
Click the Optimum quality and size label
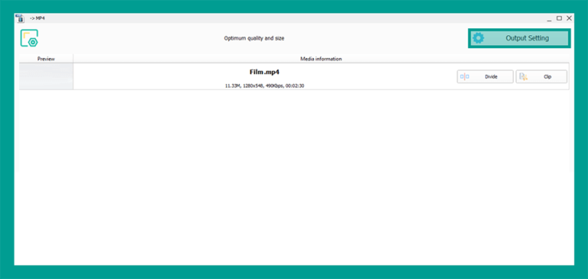pyautogui.click(x=254, y=38)
